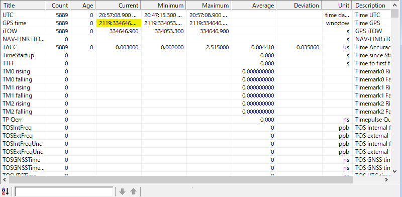Select the TOSIntFreqUnc row

[x=195, y=144]
